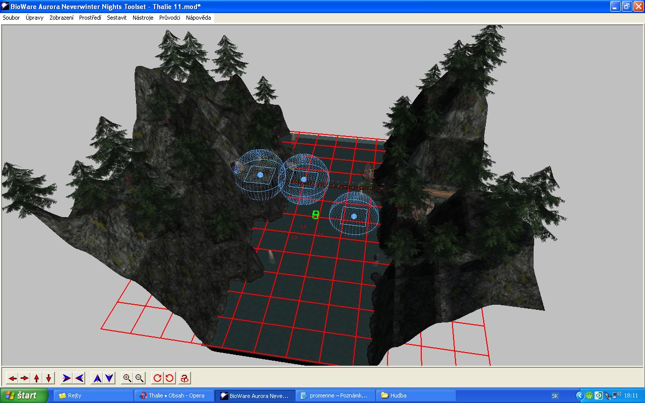Zoom in with the magnifier plus icon
This screenshot has height=403, width=645.
click(x=127, y=378)
